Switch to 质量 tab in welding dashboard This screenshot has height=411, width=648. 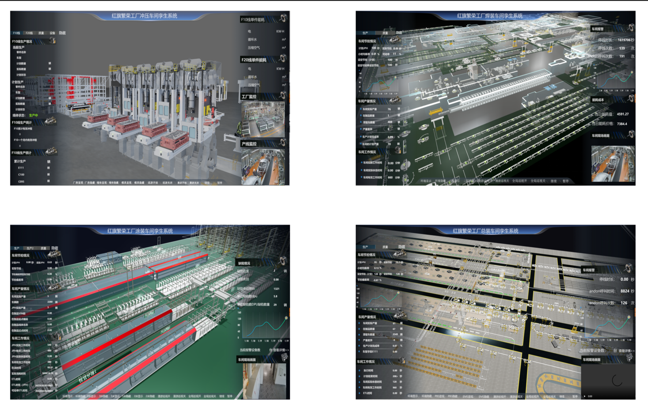tap(385, 33)
